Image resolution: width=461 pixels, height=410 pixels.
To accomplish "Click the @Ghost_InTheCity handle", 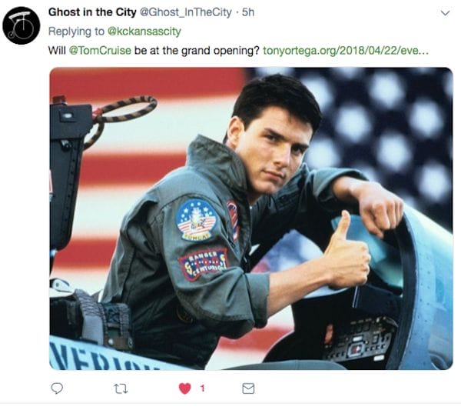I will 185,12.
